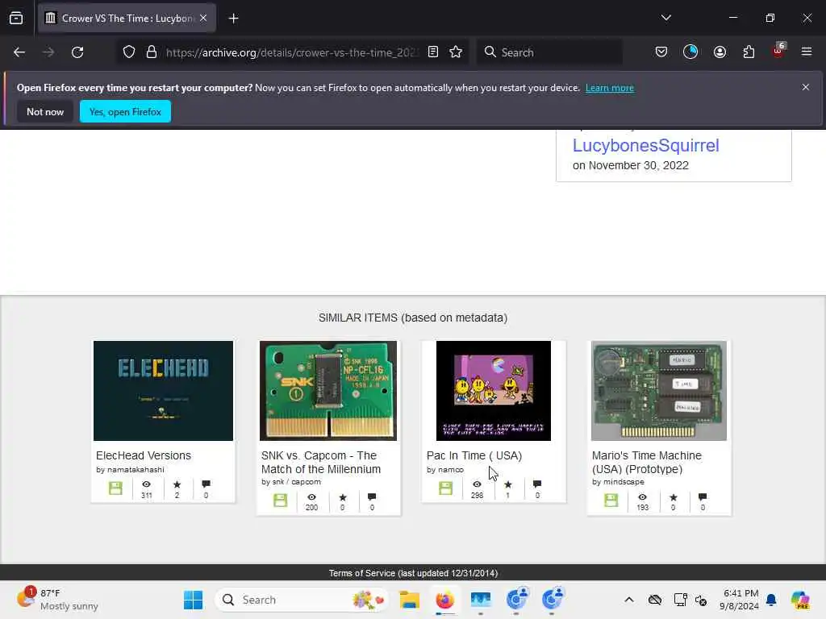Open Pac In Time thumbnail image

click(494, 391)
